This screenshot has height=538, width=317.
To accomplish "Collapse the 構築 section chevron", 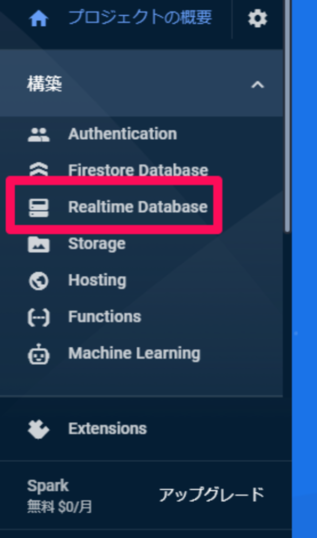I will coord(257,85).
